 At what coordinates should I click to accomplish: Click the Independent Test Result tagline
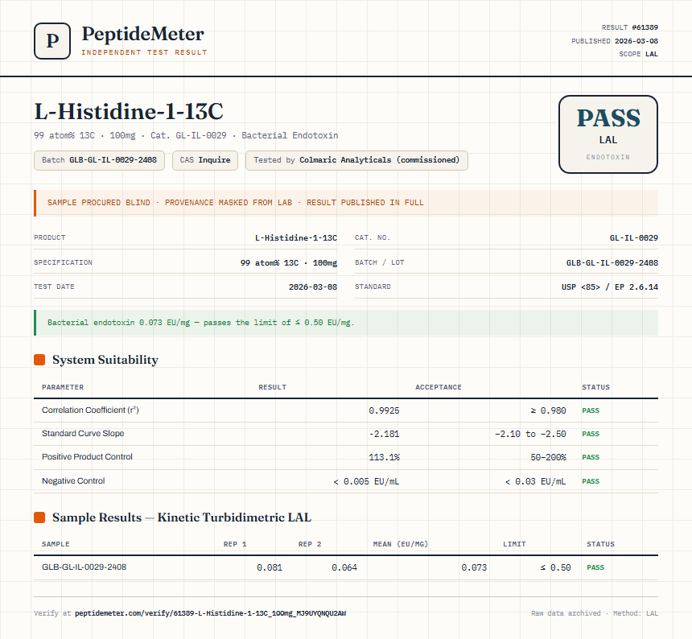click(144, 52)
